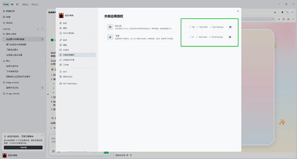Click the expand icon beside 任务列表
Screen dimensions: 297x159
pos(38,29)
